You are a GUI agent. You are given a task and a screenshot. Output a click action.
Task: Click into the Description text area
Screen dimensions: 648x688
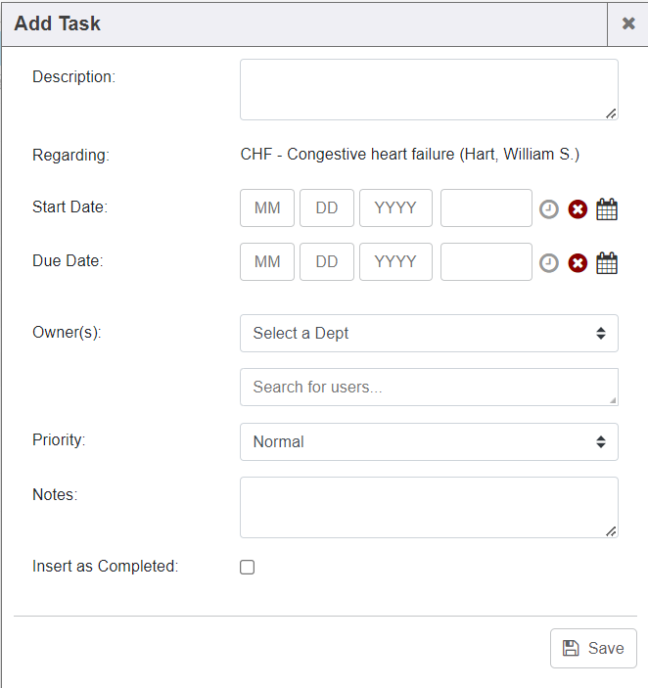click(x=429, y=89)
